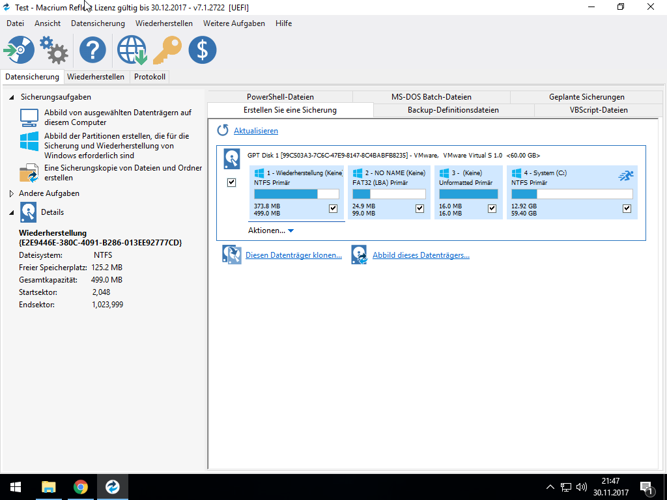Click Diesen Datenträger klonen link

coord(294,255)
